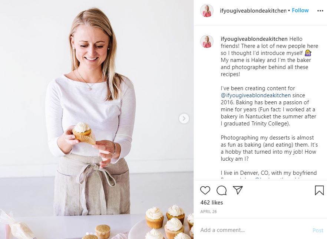
Task: Click the caption text about living in Denver
Action: point(269,173)
